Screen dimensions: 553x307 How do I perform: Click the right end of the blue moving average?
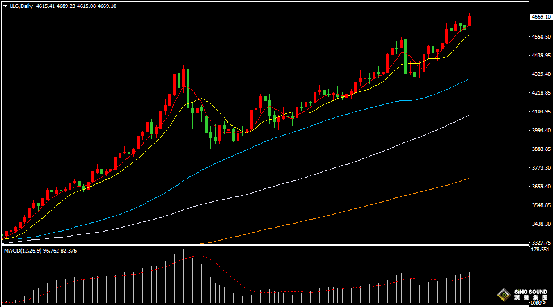point(468,79)
